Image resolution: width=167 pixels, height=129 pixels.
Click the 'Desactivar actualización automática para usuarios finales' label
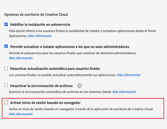pyautogui.click(x=55, y=69)
